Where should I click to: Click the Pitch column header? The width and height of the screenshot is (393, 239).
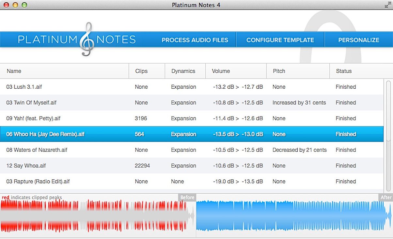click(x=279, y=71)
